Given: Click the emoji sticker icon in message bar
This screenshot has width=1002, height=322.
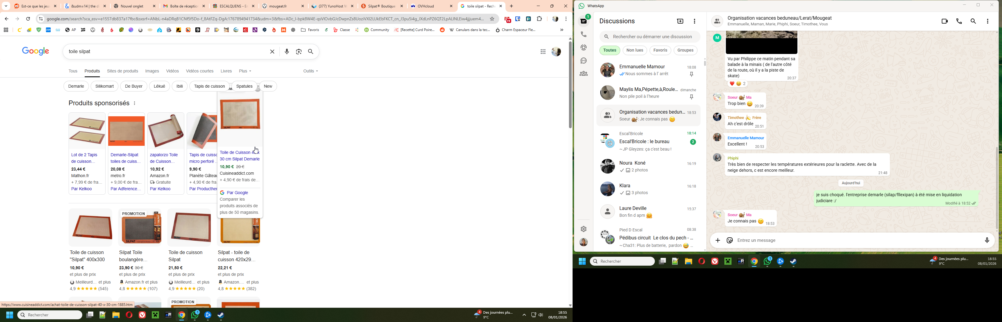Looking at the screenshot, I should tap(730, 241).
